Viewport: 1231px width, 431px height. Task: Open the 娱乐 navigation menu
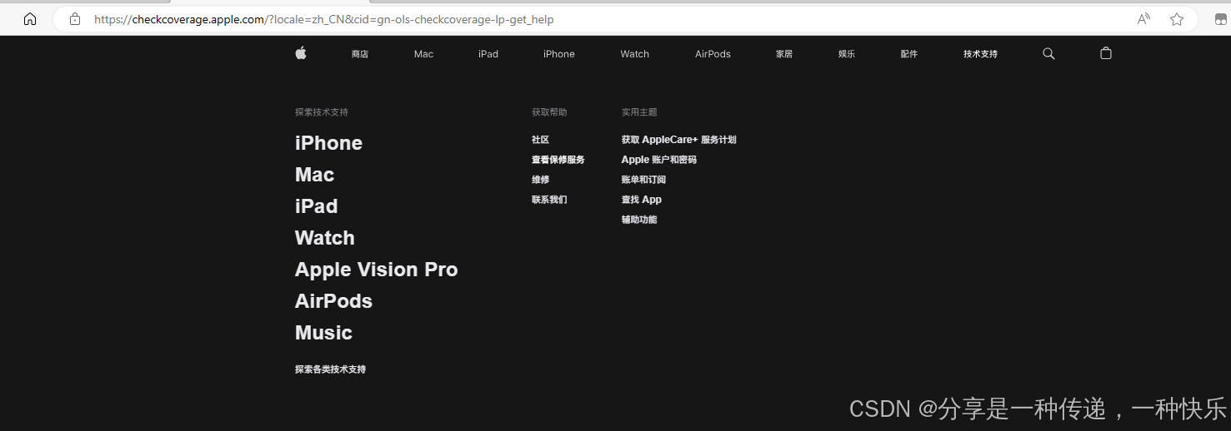(847, 54)
